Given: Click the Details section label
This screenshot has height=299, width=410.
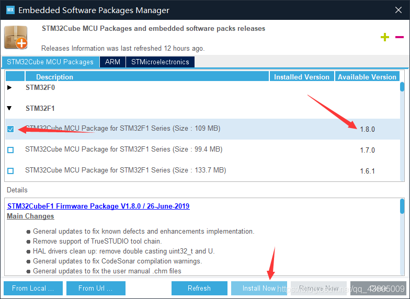Looking at the screenshot, I should click(x=17, y=190).
